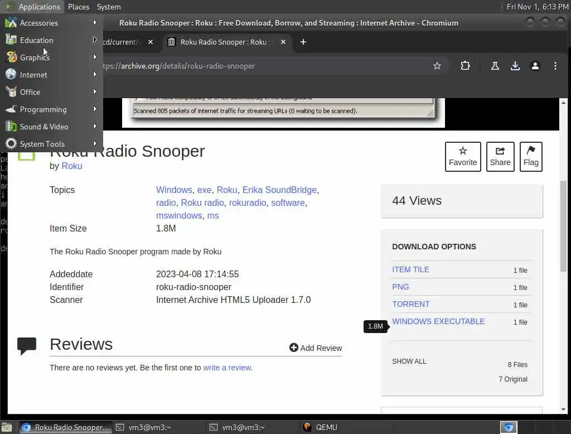This screenshot has height=434, width=571.
Task: Open the Programming submenu
Action: click(x=51, y=109)
